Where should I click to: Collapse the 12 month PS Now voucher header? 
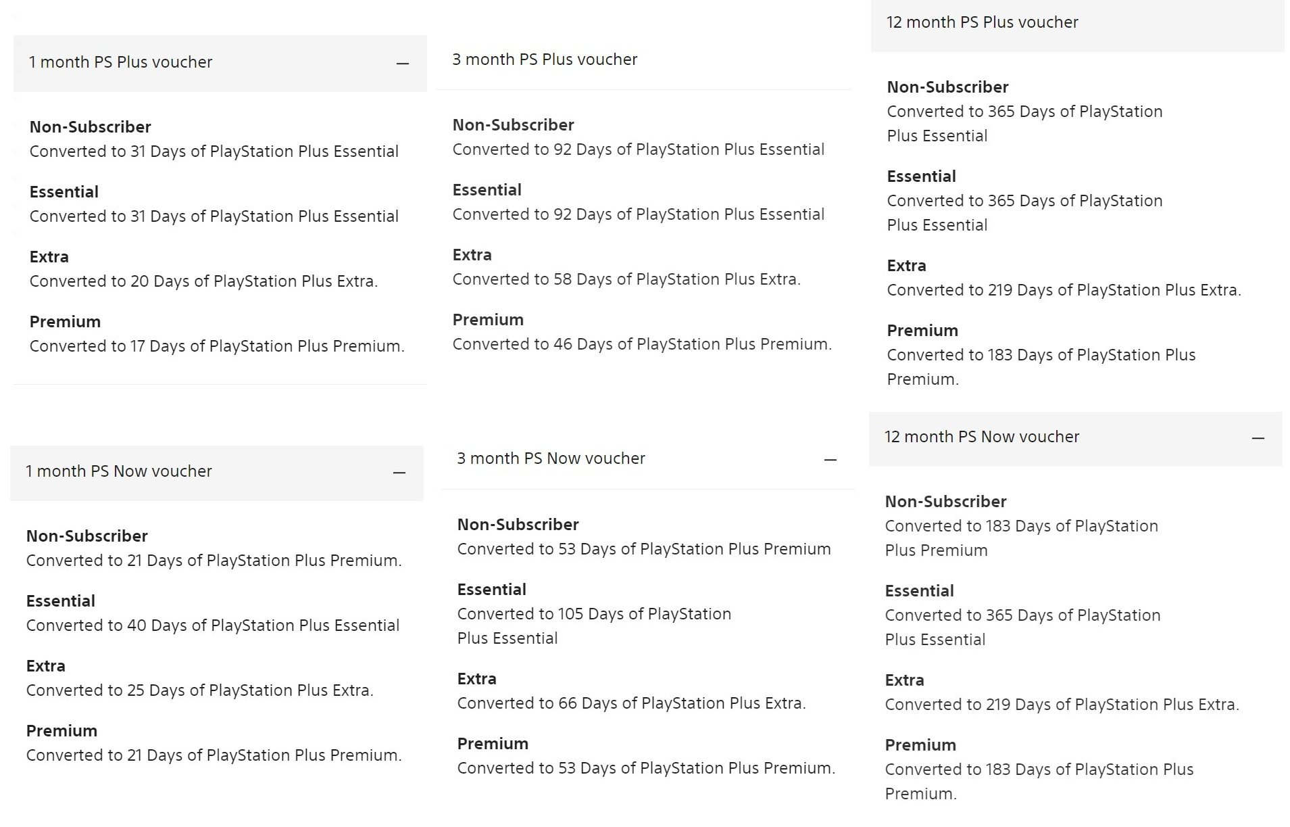[x=982, y=437]
